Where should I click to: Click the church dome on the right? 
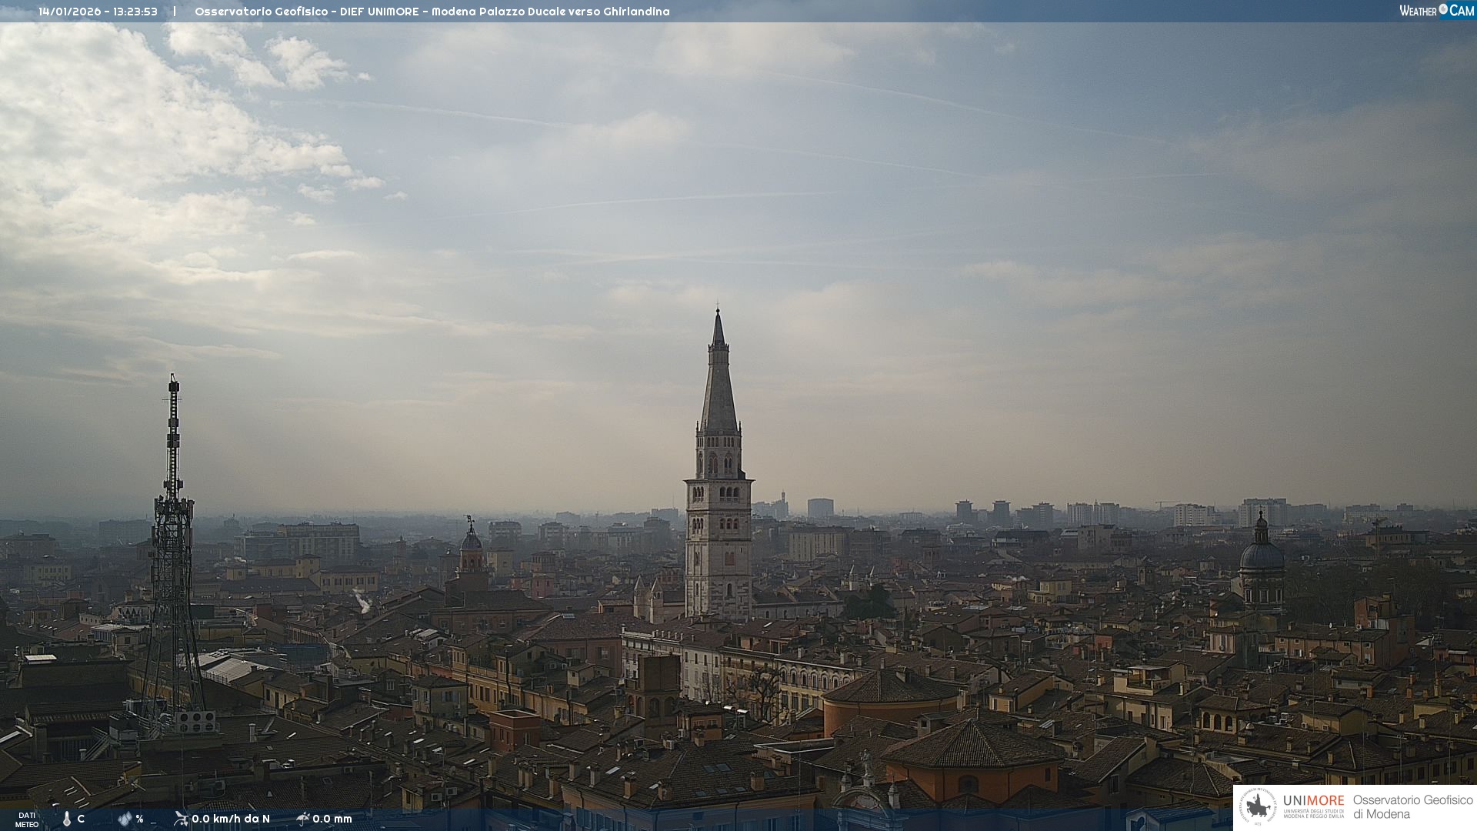[1262, 554]
